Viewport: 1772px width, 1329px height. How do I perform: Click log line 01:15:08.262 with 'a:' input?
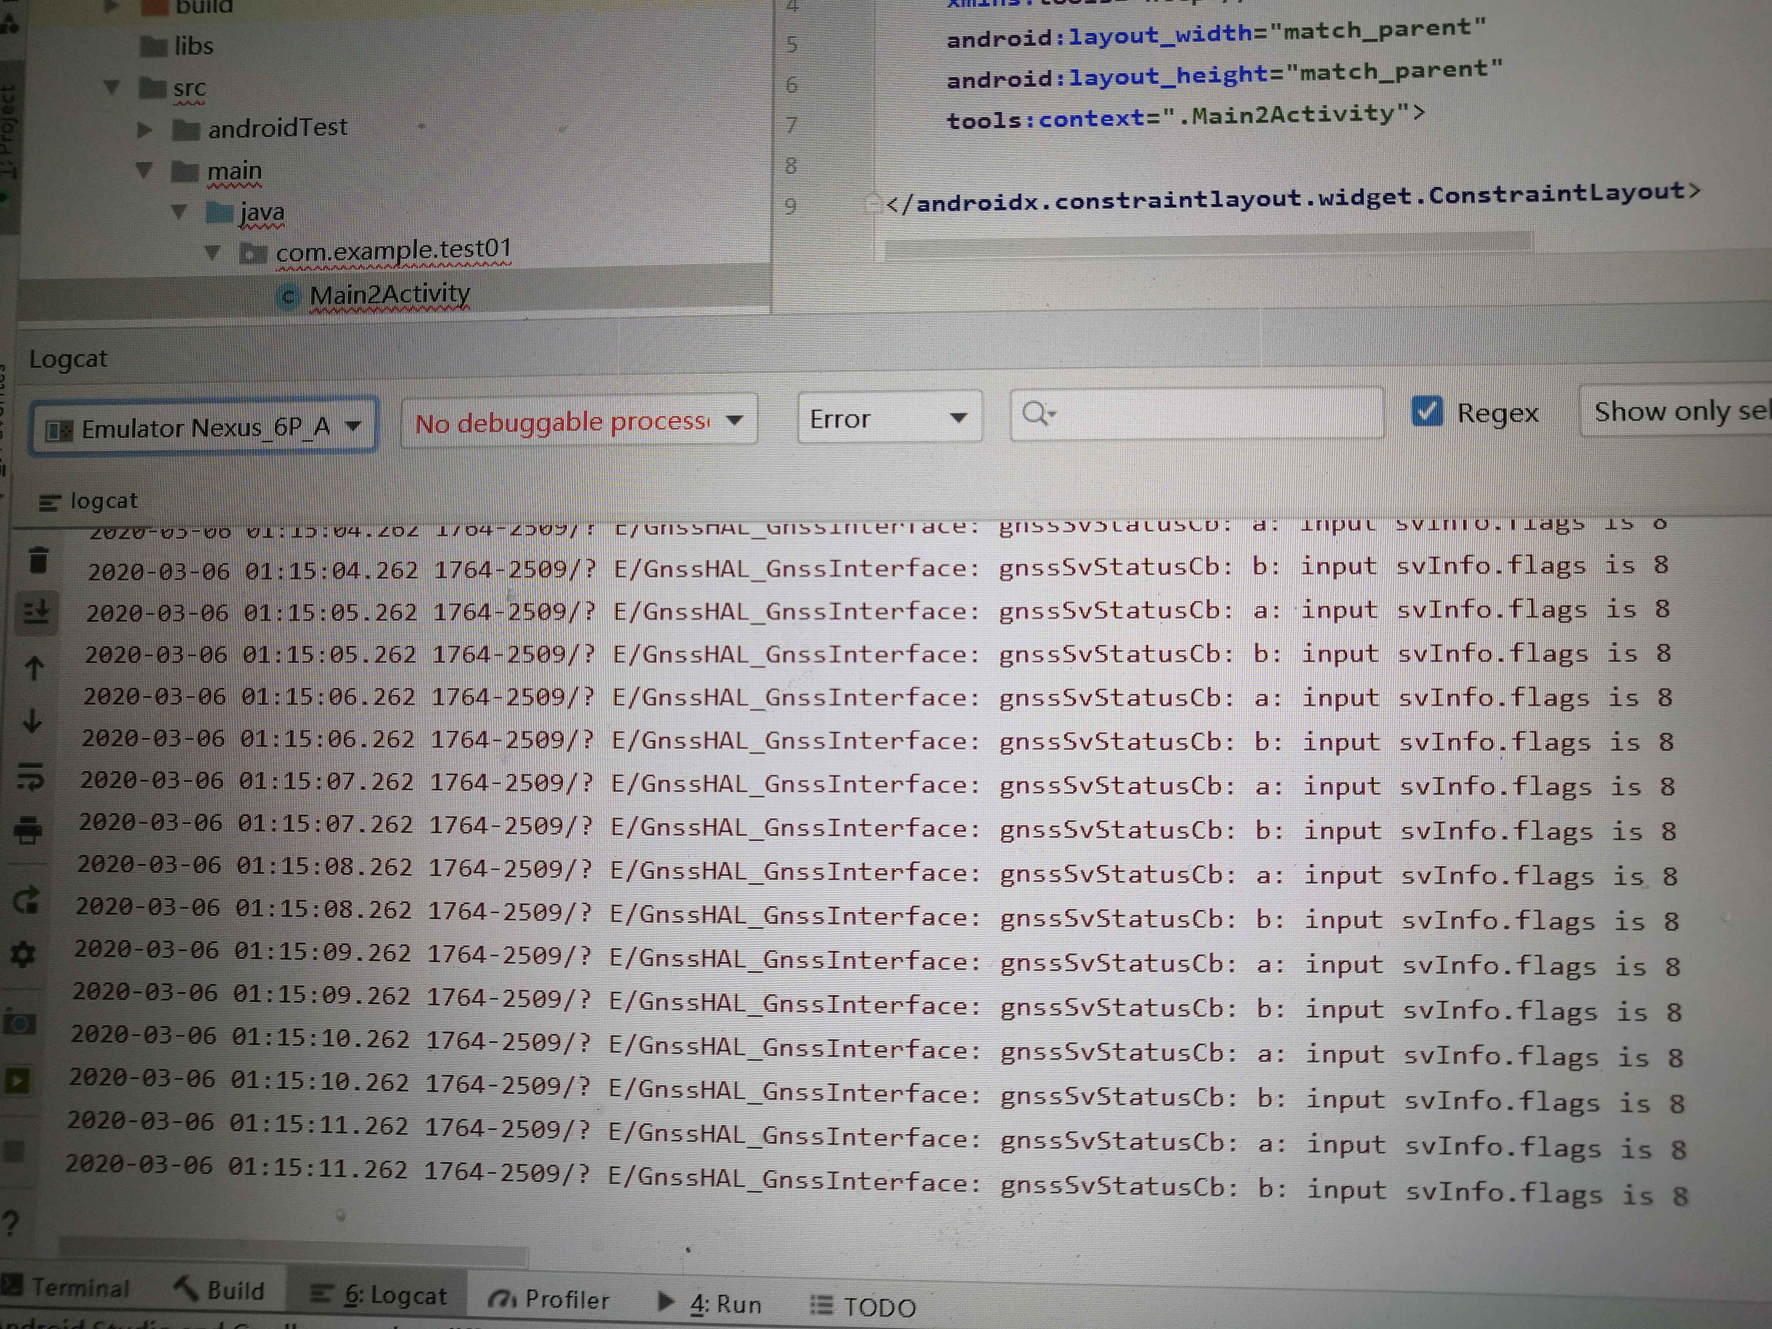point(877,871)
